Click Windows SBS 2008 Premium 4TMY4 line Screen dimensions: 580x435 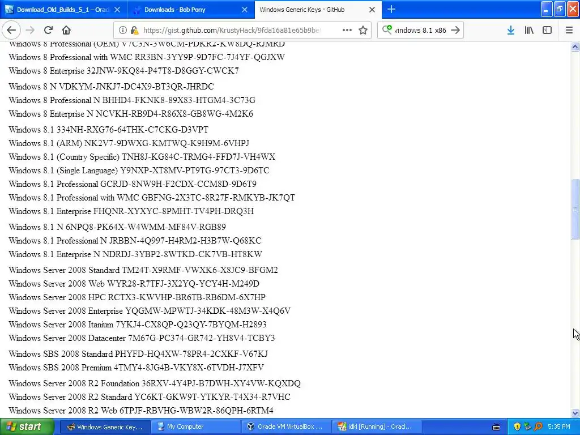coord(136,368)
